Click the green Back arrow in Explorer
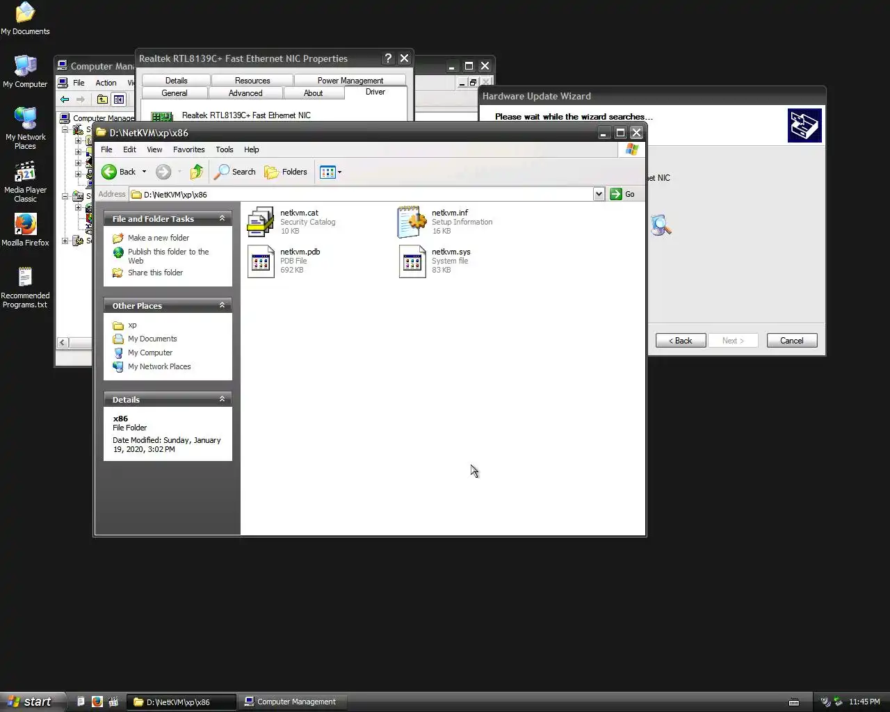Image resolution: width=890 pixels, height=712 pixels. [x=109, y=172]
